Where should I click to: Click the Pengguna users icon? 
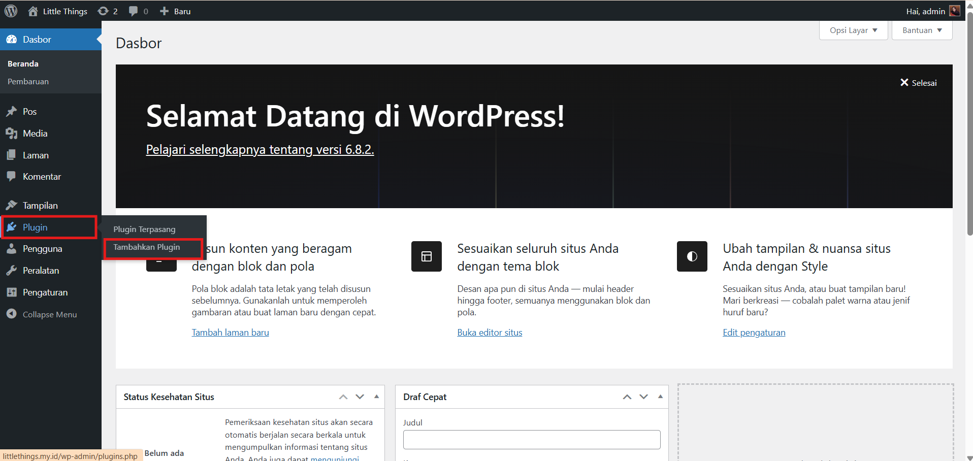coord(12,248)
